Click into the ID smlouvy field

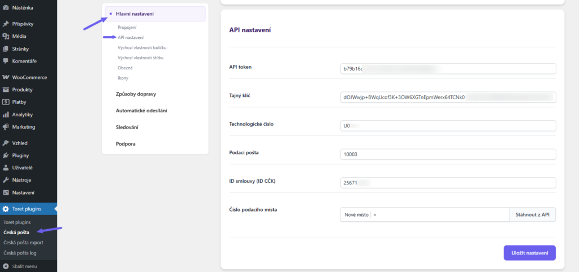coord(448,183)
